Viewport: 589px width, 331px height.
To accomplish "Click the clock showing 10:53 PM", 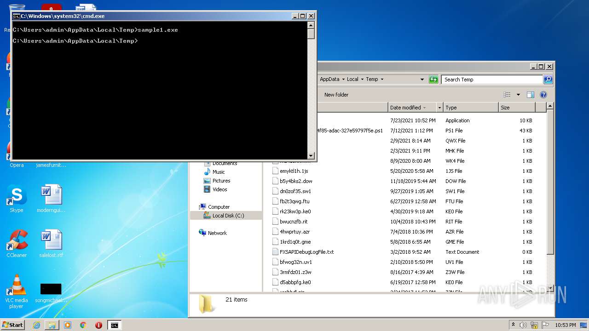I will pos(565,325).
